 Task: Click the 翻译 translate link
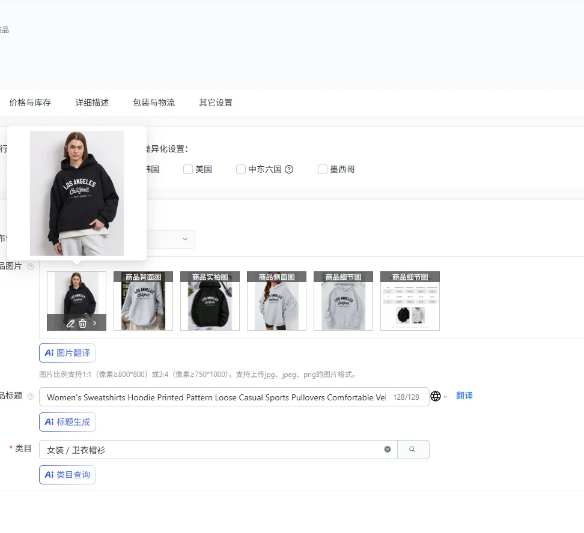coord(464,396)
